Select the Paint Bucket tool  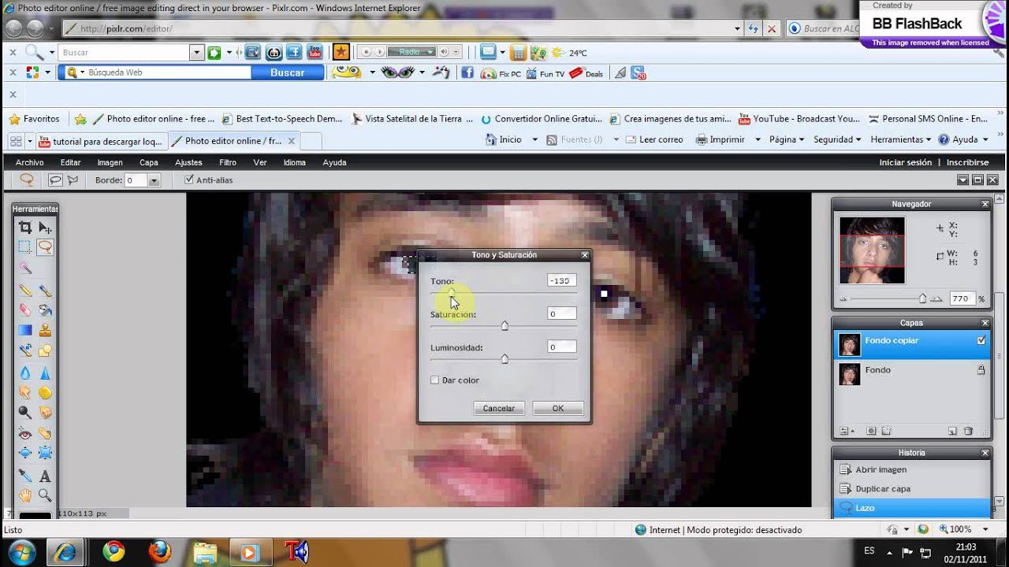pyautogui.click(x=45, y=310)
